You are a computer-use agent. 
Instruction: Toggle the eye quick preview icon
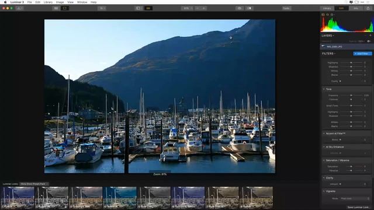pyautogui.click(x=240, y=8)
